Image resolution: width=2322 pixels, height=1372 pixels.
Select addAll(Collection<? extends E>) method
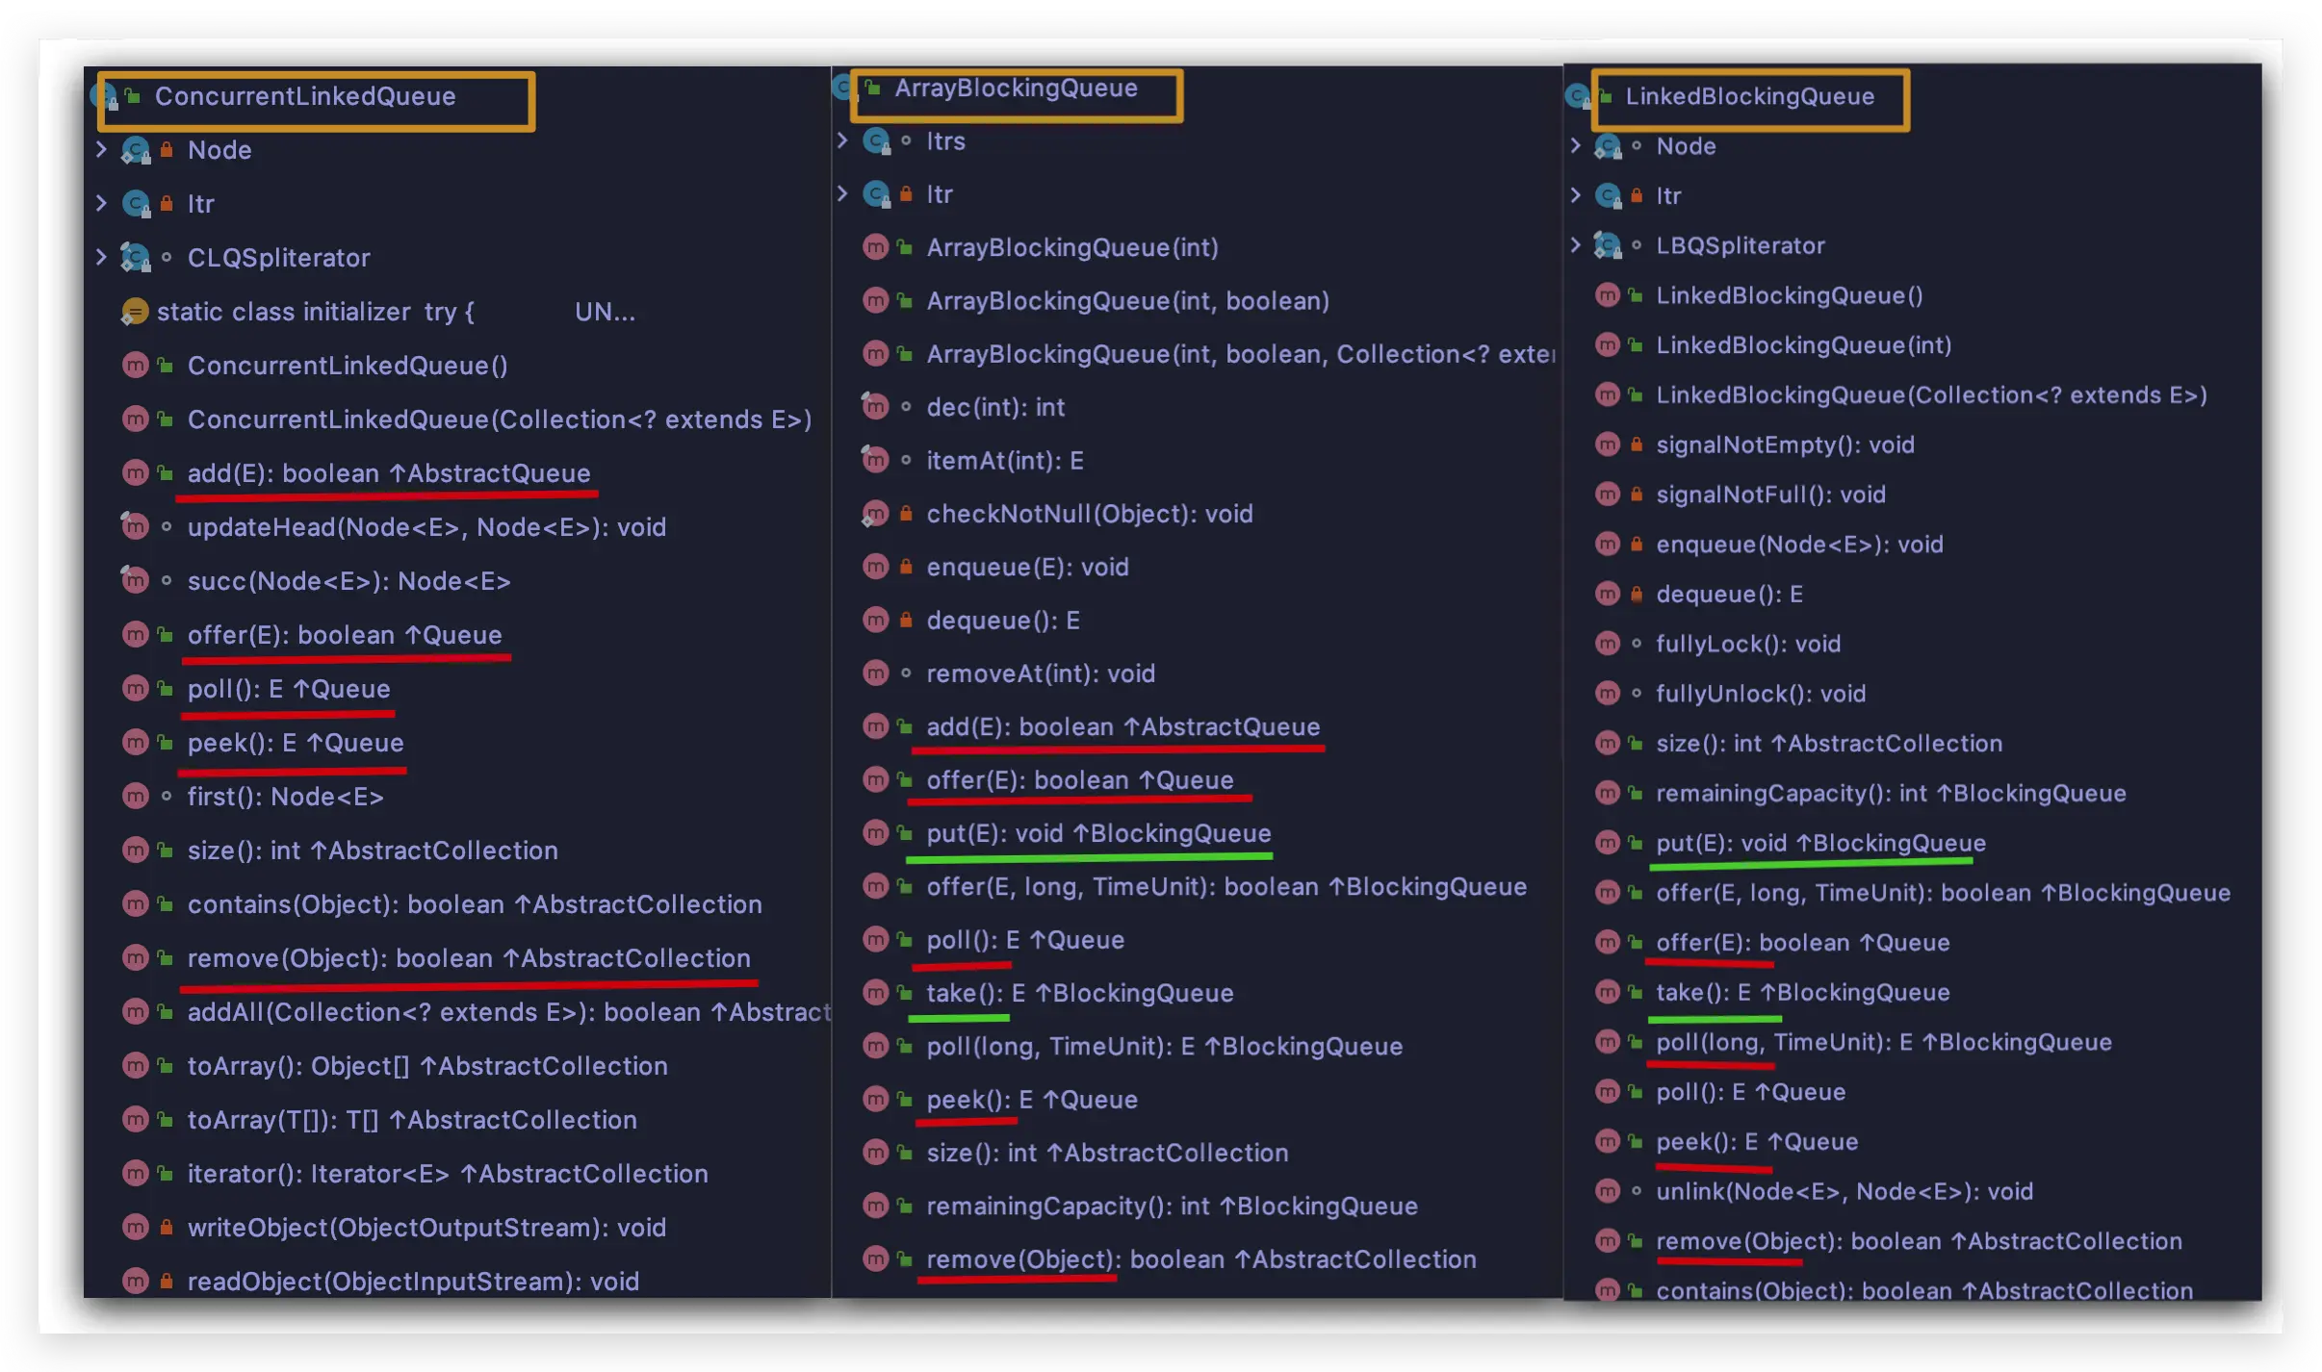[x=508, y=1012]
